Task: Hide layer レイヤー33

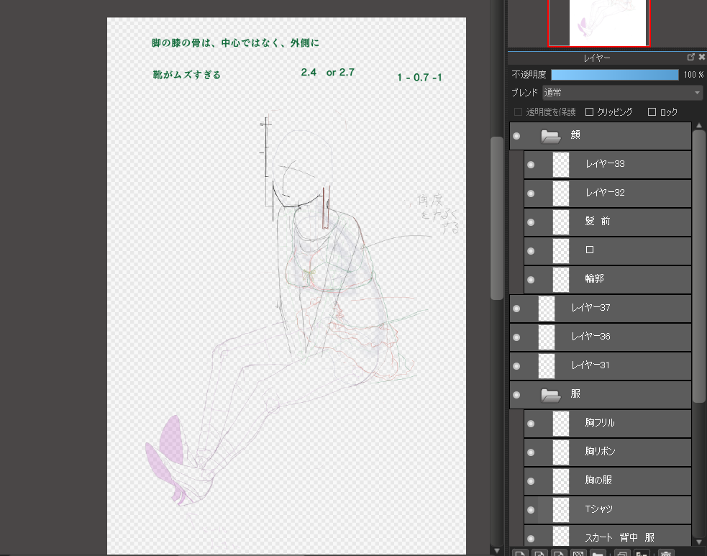Action: (532, 165)
